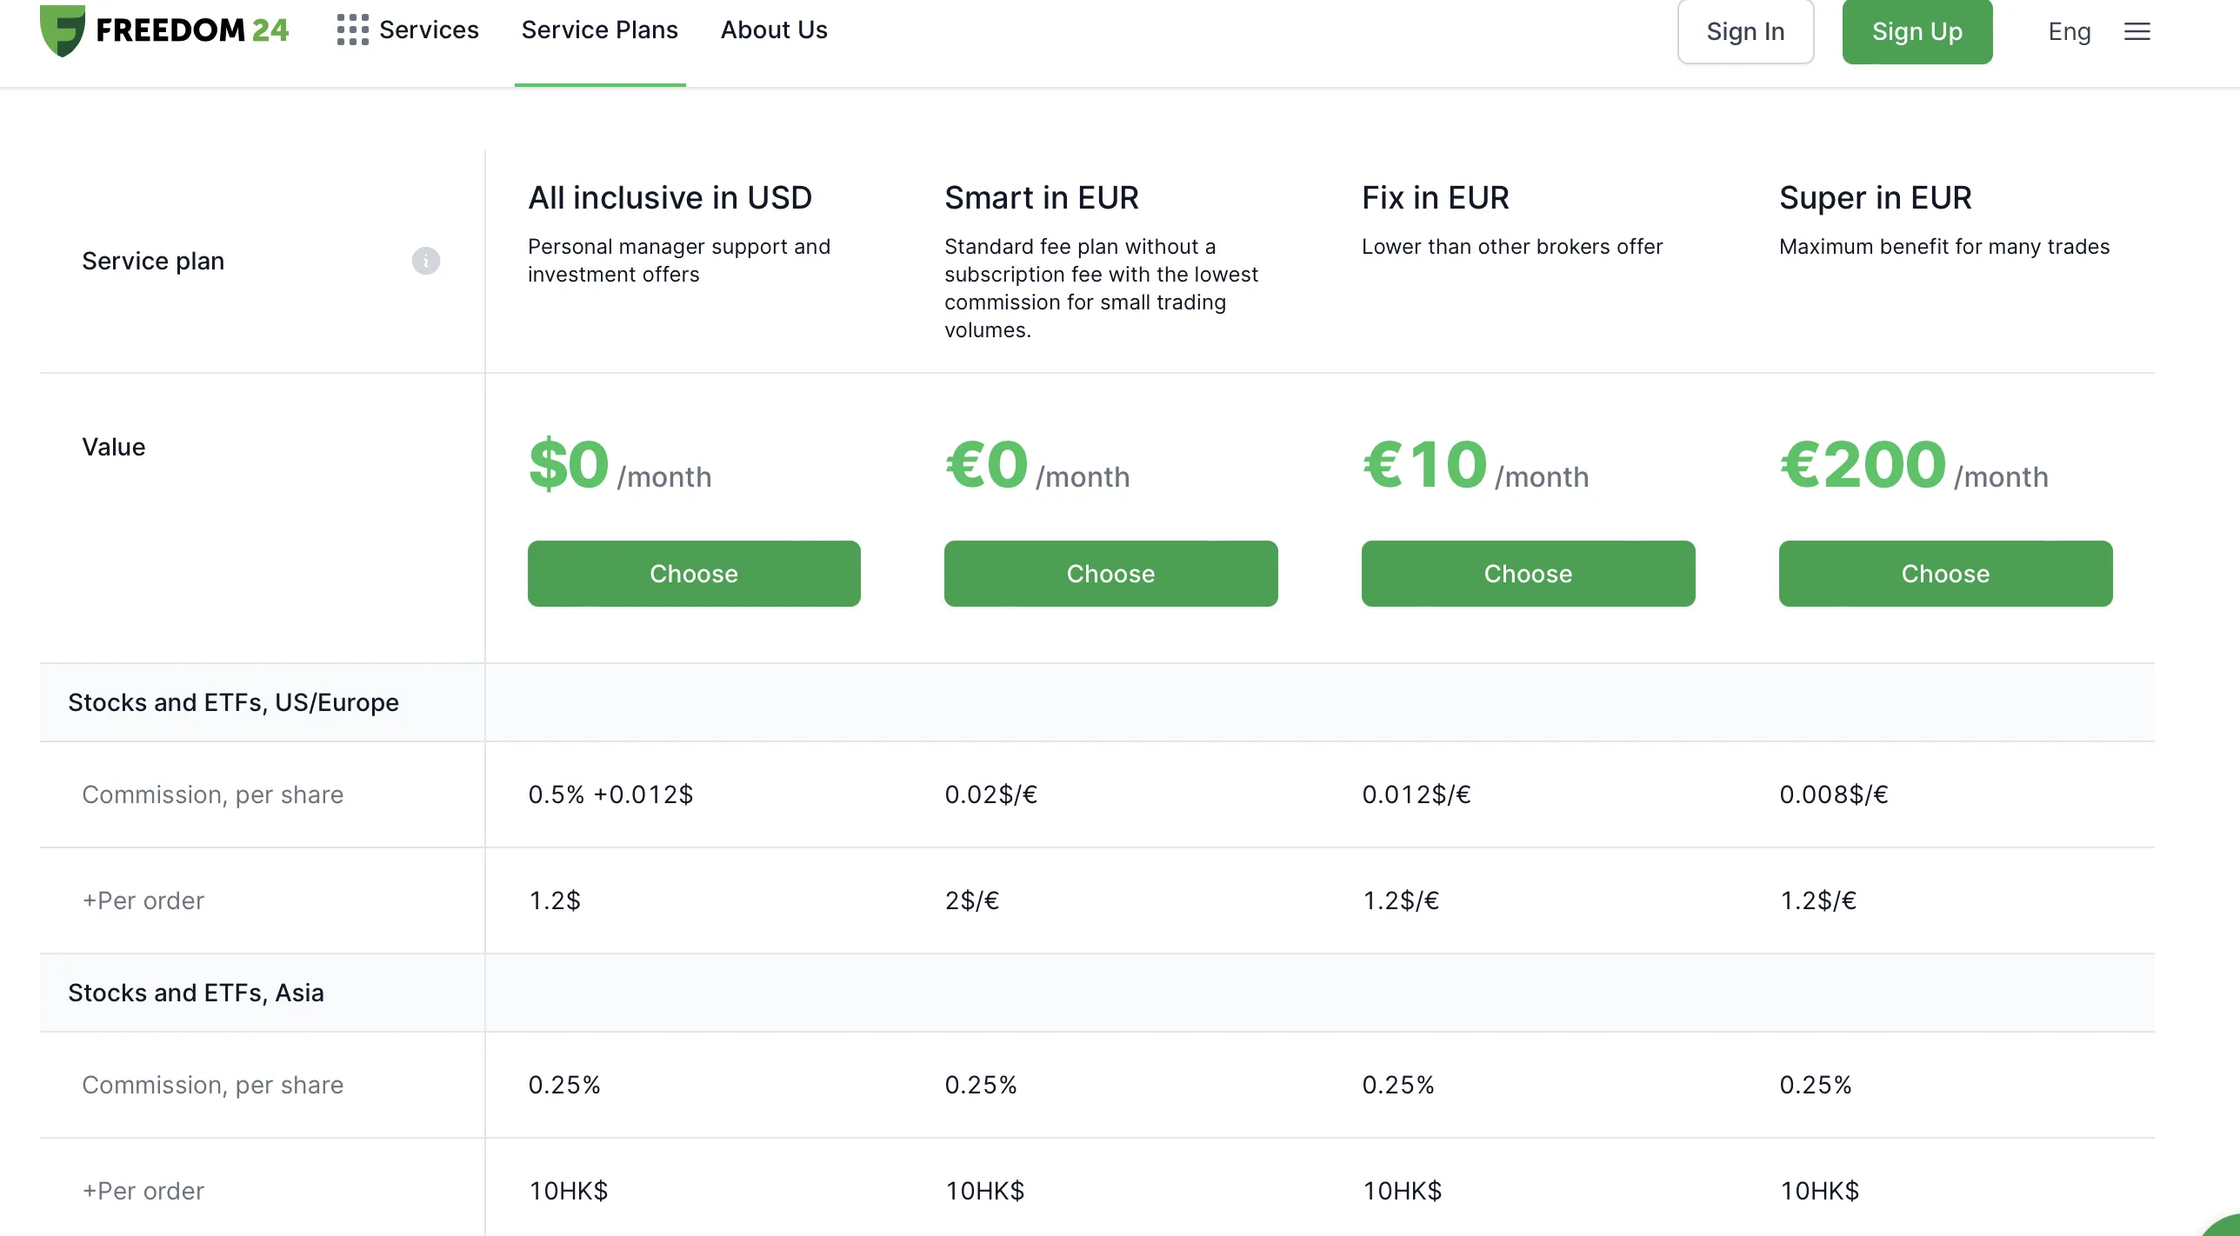
Task: Click the Freedom24 shield logo
Action: (63, 30)
